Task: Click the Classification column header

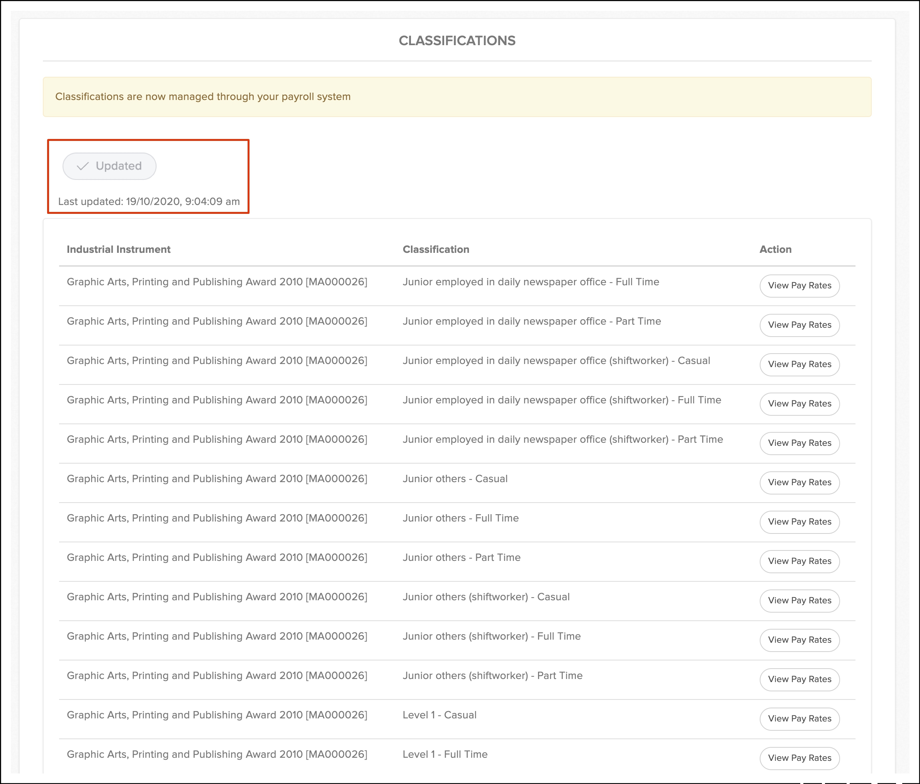Action: coord(436,249)
